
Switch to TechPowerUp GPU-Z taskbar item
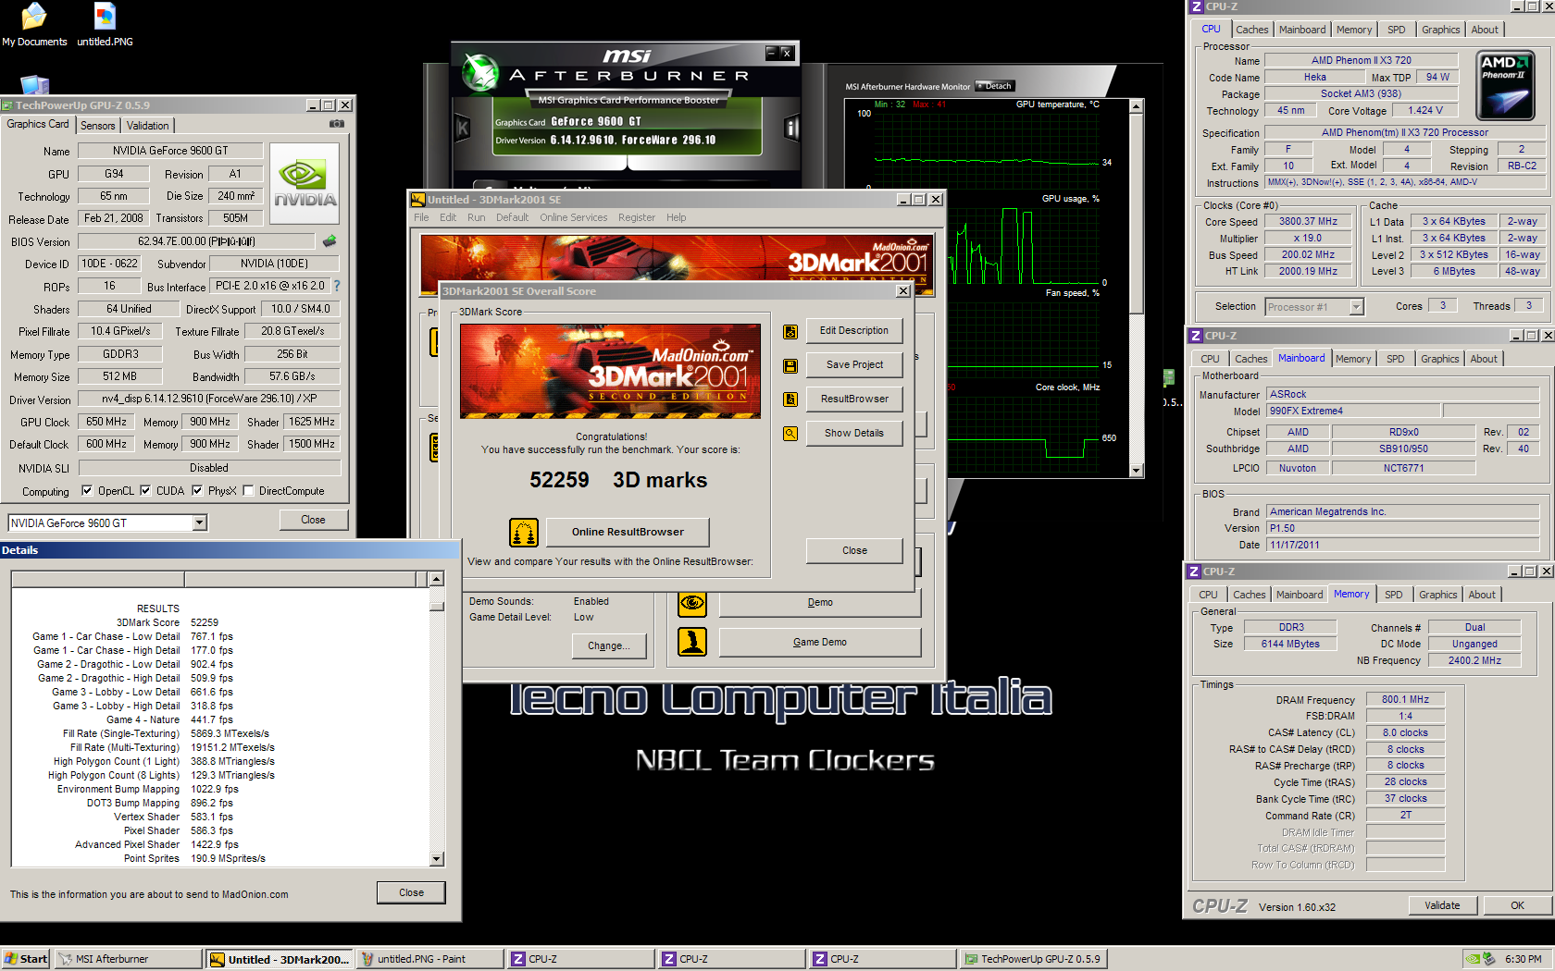pyautogui.click(x=1033, y=959)
